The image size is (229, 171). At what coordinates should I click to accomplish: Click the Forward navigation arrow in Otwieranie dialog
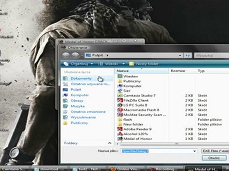pos(75,55)
